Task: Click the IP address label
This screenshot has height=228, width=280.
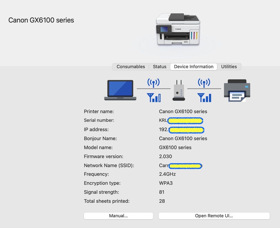Action: click(x=96, y=129)
